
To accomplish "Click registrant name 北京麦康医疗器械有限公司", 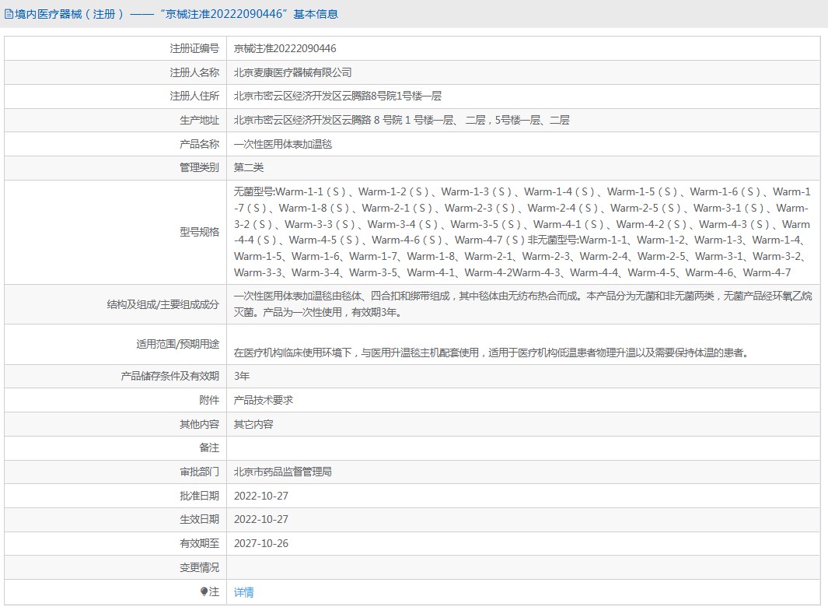I will pyautogui.click(x=292, y=72).
